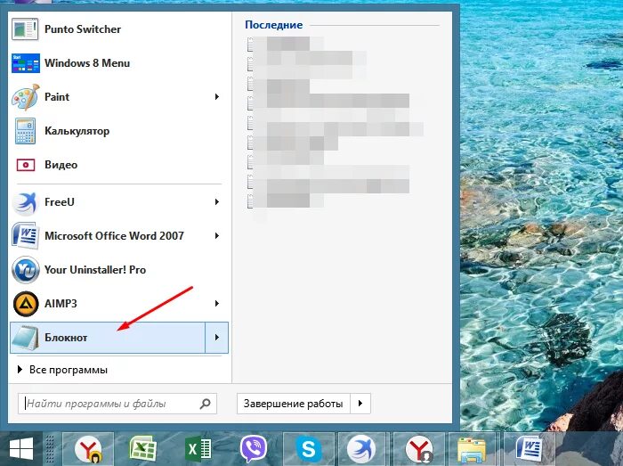Select the Punto Switcher label

83,29
